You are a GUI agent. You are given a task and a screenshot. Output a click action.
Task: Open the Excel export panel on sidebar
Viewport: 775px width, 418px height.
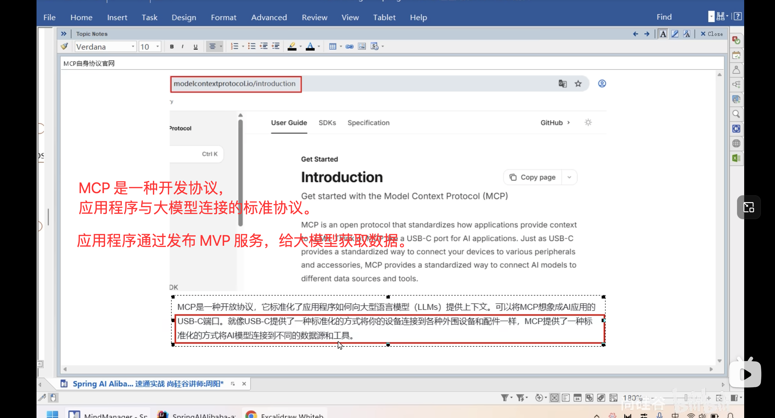(736, 158)
